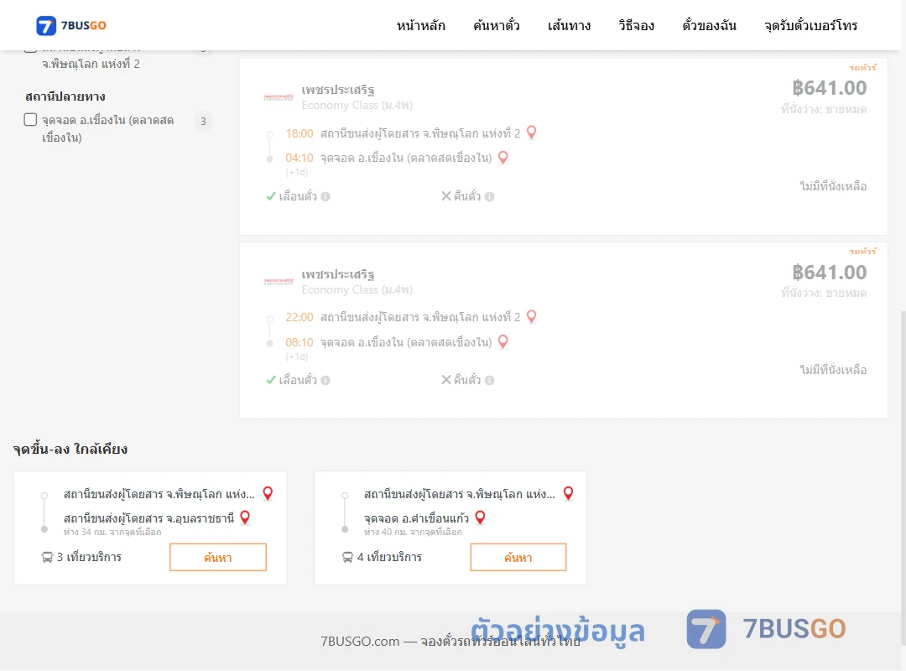
Task: Click ไม่มีที่นั่งเหลือ on the 22:00 trip
Action: tap(833, 370)
